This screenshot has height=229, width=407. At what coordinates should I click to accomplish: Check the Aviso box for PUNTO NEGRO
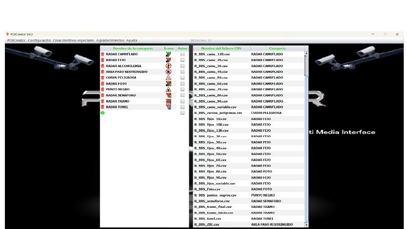(182, 89)
